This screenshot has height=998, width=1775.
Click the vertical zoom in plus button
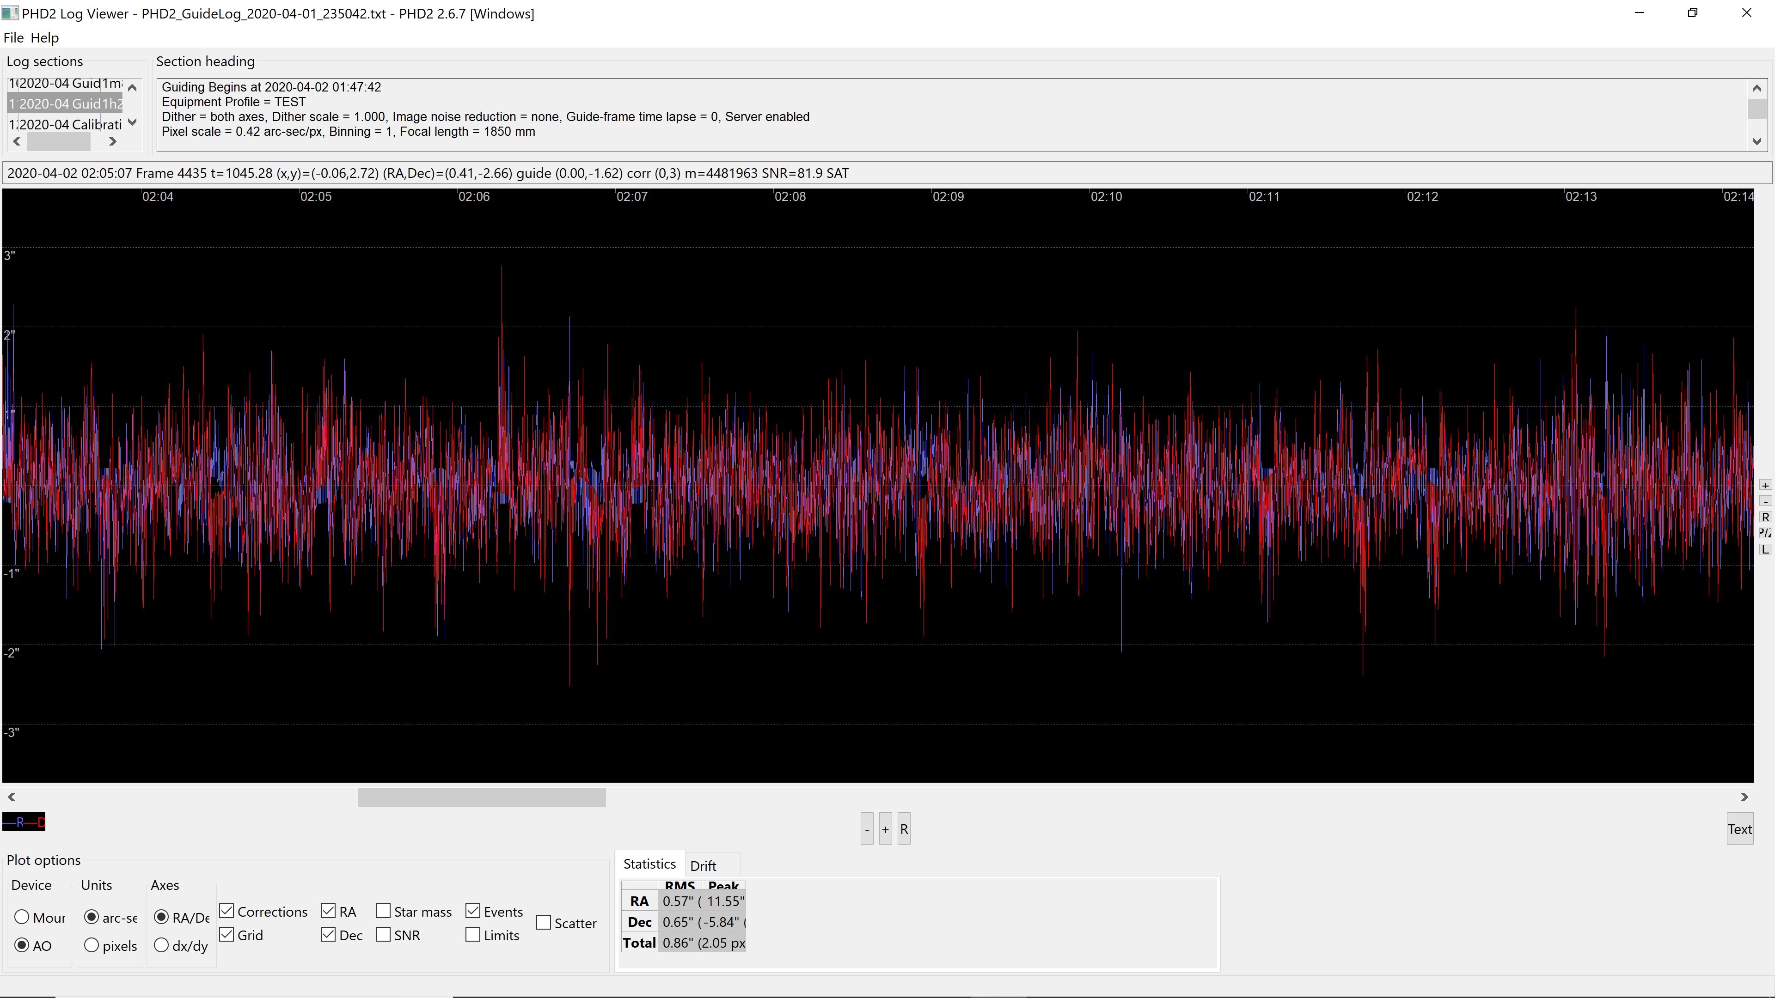coord(1765,486)
